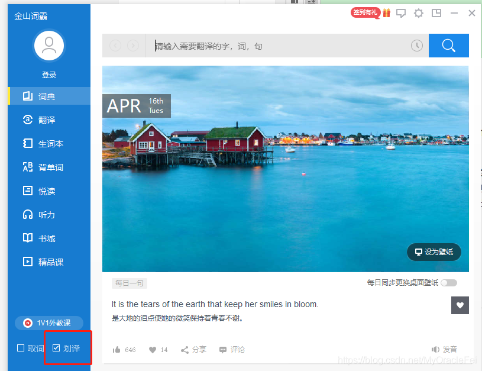Viewport: 482px width, 371px height.
Task: Click the 登录 login link
Action: (x=49, y=75)
